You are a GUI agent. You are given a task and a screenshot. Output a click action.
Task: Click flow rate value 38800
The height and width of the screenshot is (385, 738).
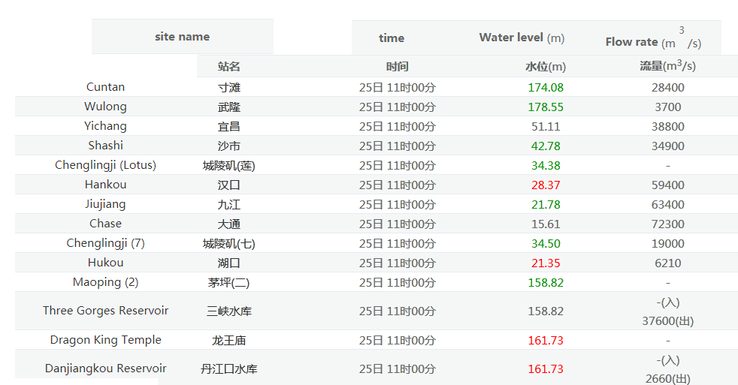click(668, 126)
